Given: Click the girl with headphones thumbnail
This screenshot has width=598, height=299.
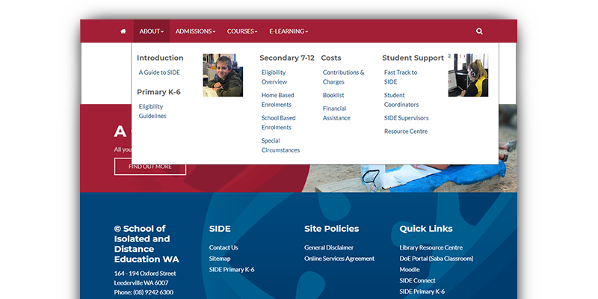Looking at the screenshot, I should click(468, 75).
